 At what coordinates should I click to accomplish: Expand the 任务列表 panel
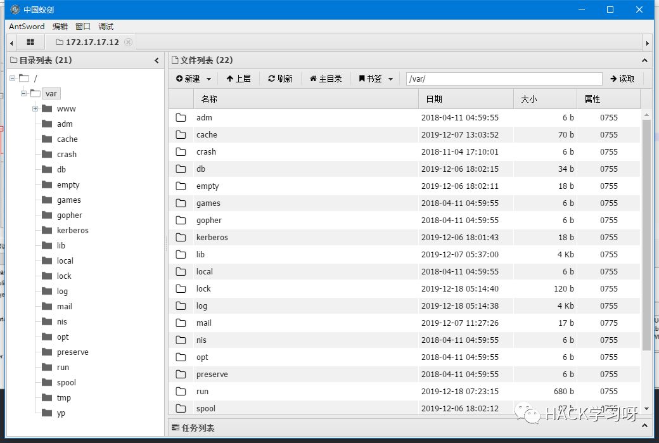(644, 426)
